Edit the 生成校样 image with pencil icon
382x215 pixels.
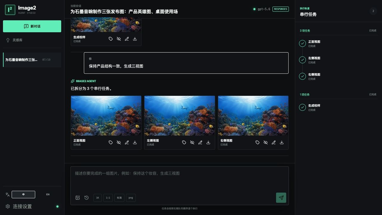point(127,39)
